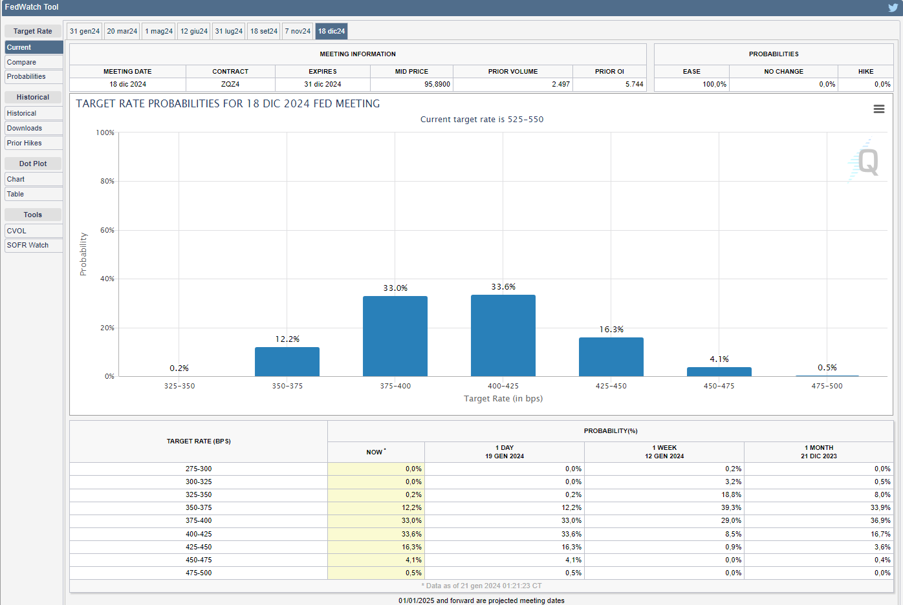The image size is (903, 605).
Task: Open the 12 giu24 meeting tab
Action: pyautogui.click(x=194, y=31)
